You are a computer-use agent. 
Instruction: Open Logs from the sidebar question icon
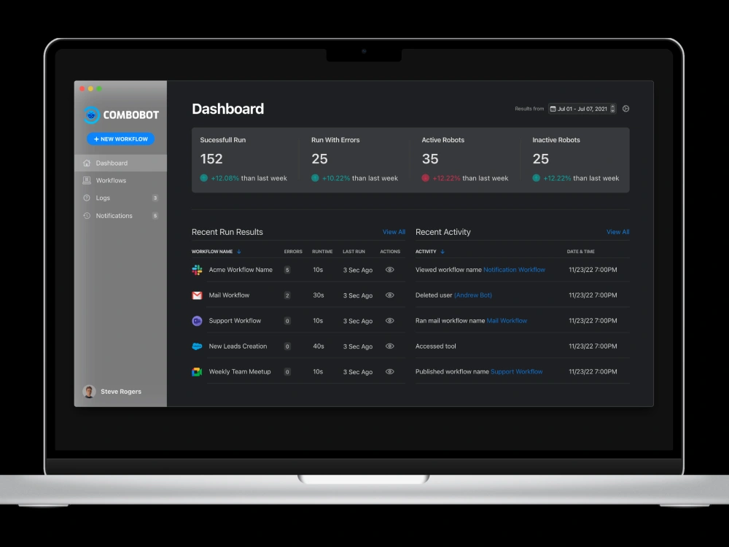[x=87, y=198]
